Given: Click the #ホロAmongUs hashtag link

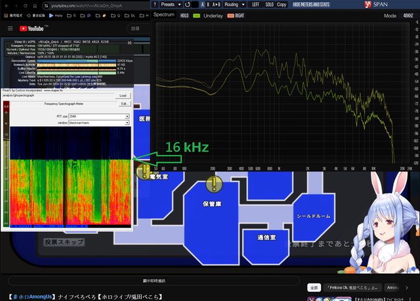Looking at the screenshot, I should [x=32, y=297].
